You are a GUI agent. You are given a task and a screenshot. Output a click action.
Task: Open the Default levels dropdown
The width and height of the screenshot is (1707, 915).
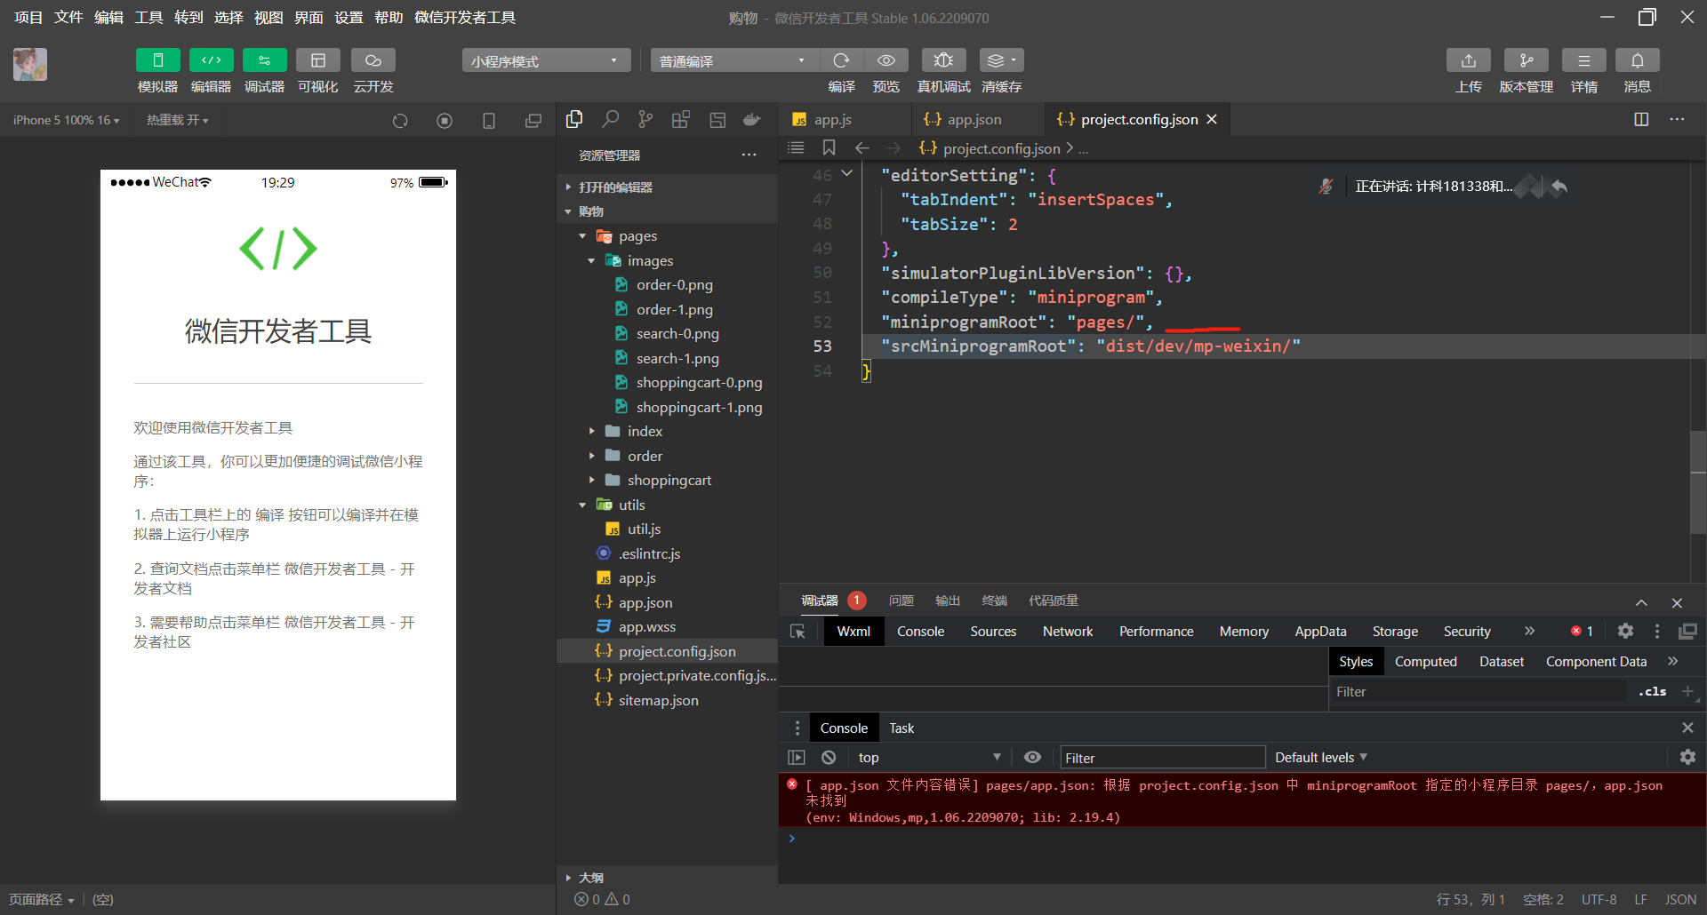coord(1320,758)
